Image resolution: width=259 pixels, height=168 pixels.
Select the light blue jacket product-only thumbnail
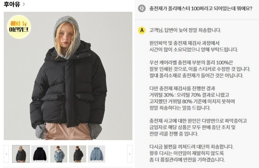pos(97,154)
